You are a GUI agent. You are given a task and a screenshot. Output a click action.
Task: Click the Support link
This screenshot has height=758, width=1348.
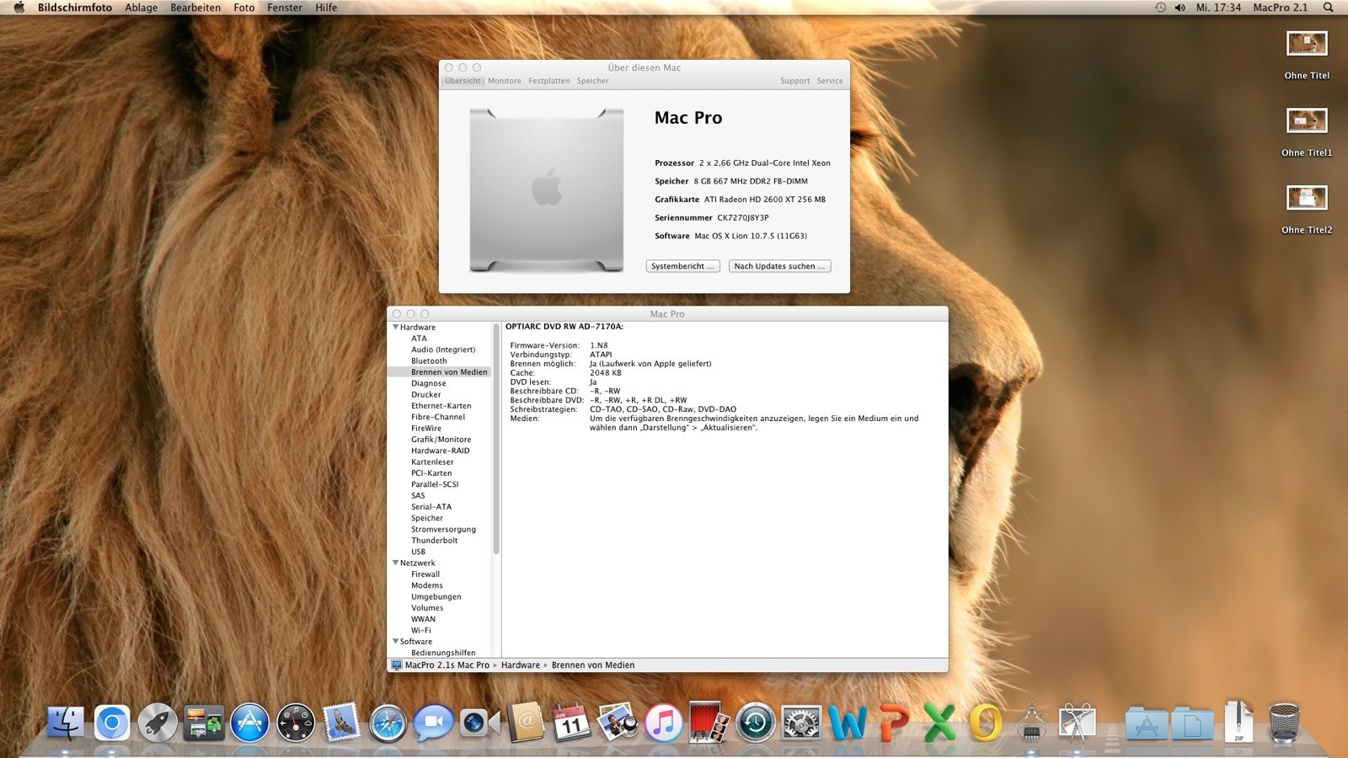[x=794, y=81]
